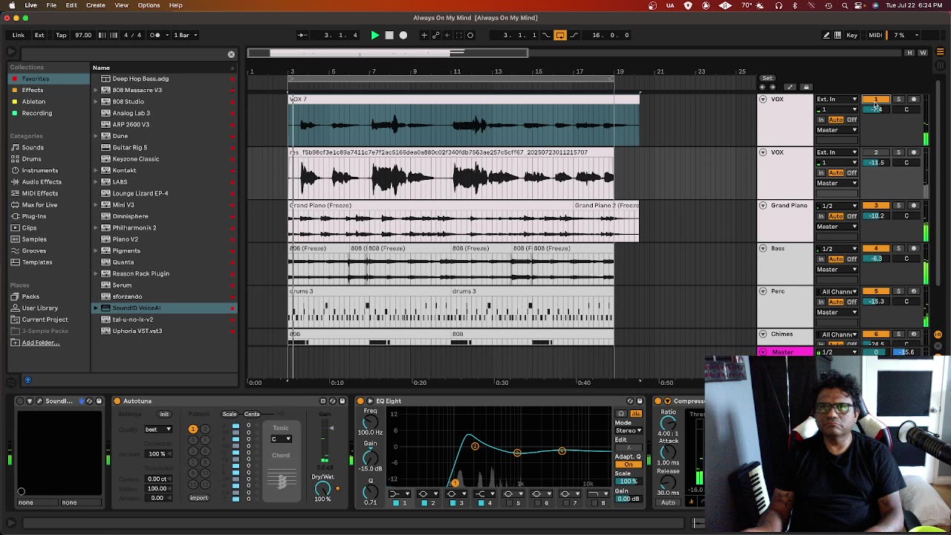The height and width of the screenshot is (535, 951).
Task: Click the Play button in transport
Action: (x=374, y=35)
